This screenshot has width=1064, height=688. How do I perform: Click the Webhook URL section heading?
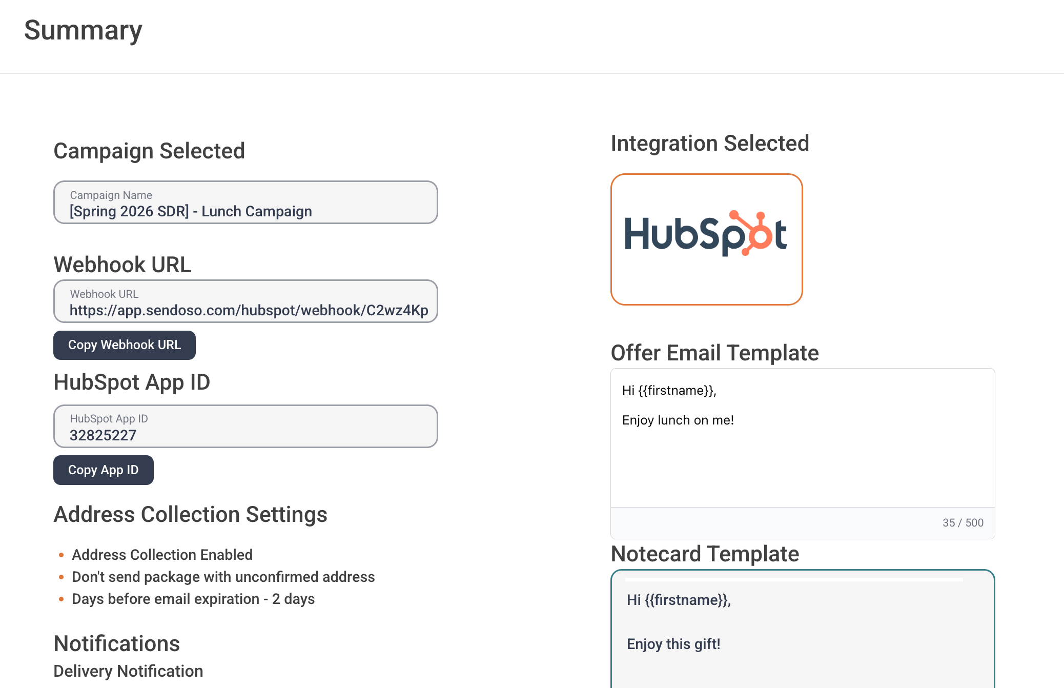point(122,265)
